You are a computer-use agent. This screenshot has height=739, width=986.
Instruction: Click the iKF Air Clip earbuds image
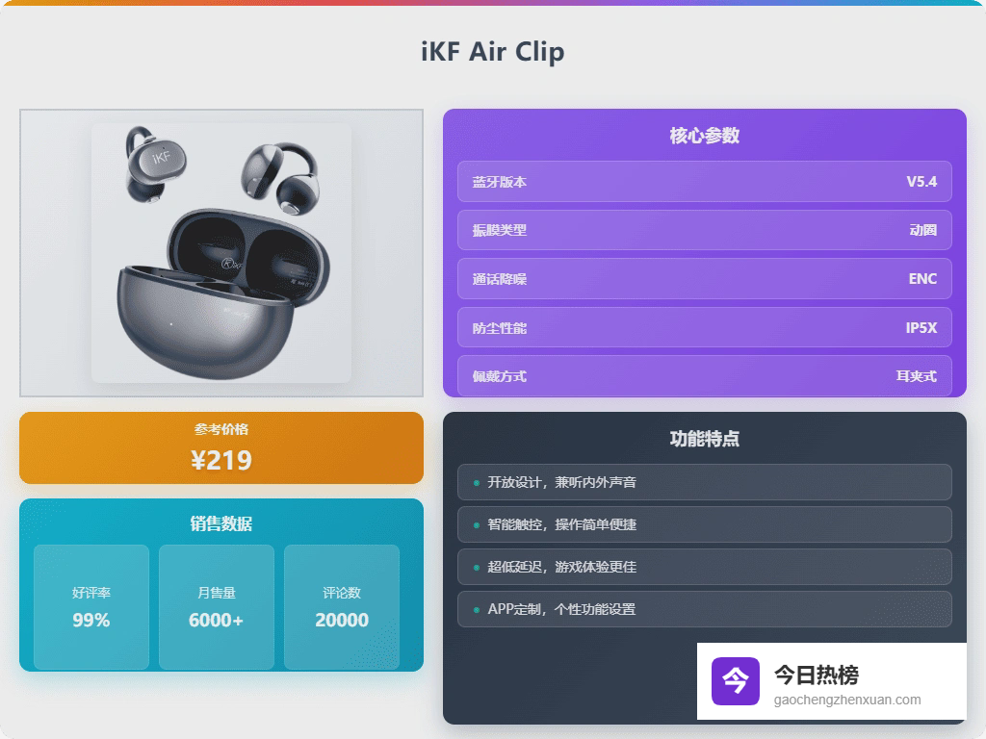point(221,252)
